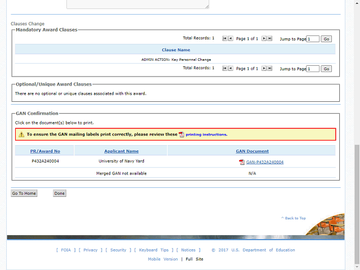Click first page arrow in bottom pagination
Image resolution: width=360 pixels, height=270 pixels.
pyautogui.click(x=225, y=69)
